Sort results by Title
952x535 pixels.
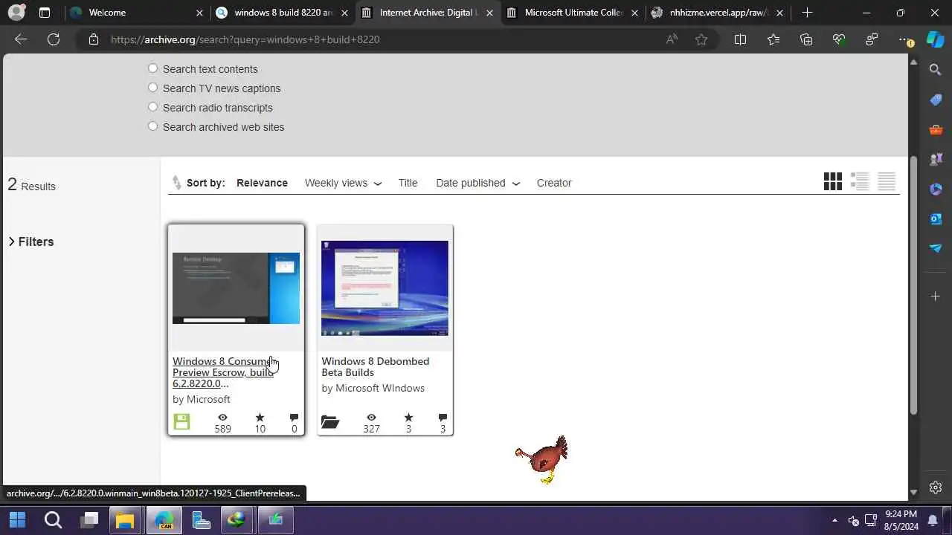(x=408, y=183)
